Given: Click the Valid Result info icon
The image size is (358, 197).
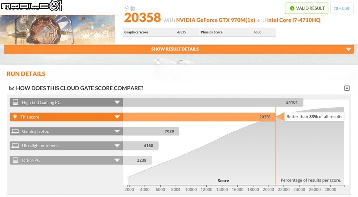Looking at the screenshot, I should pyautogui.click(x=292, y=8).
